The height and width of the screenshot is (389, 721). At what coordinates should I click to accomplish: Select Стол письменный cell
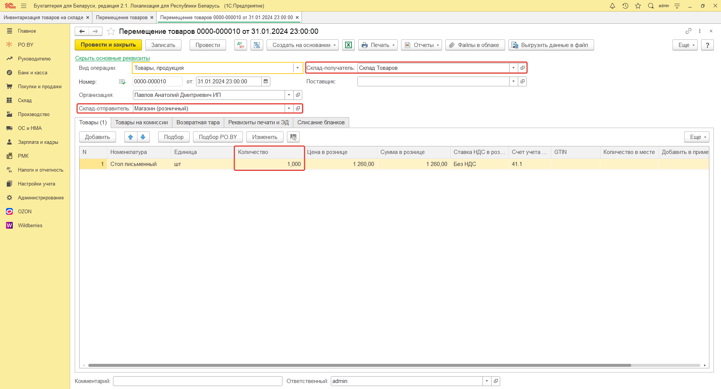click(x=139, y=164)
